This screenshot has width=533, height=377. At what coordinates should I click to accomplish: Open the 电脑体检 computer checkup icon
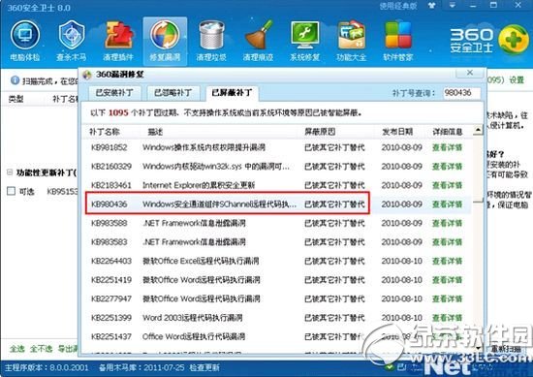coord(25,40)
